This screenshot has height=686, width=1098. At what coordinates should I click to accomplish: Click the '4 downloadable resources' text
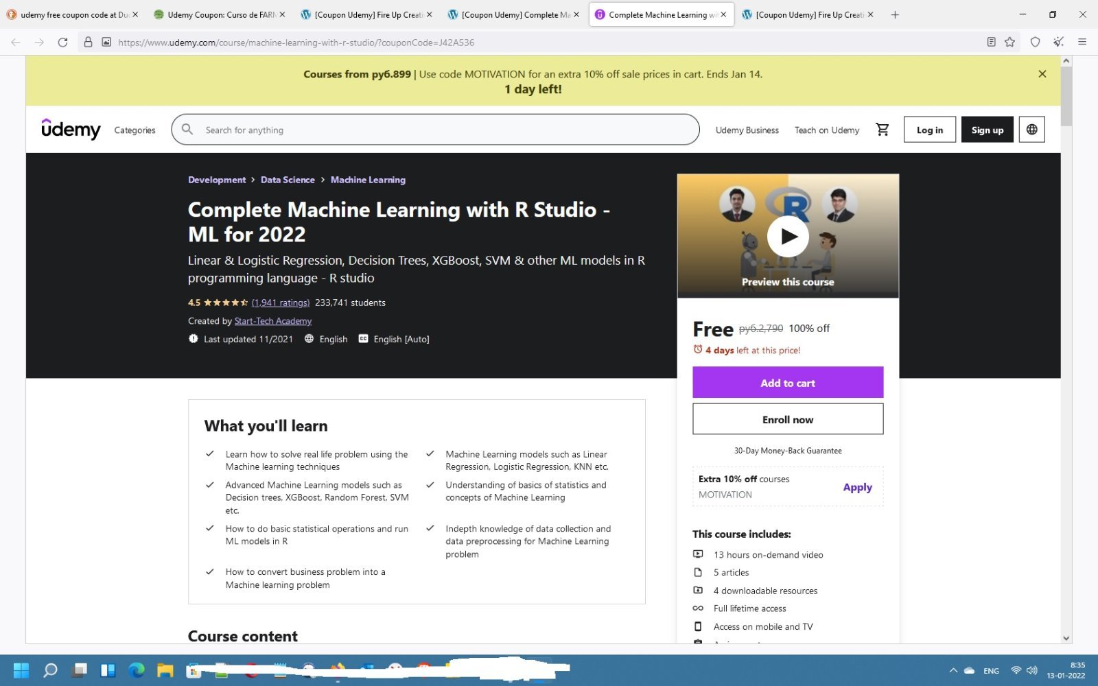click(x=765, y=591)
